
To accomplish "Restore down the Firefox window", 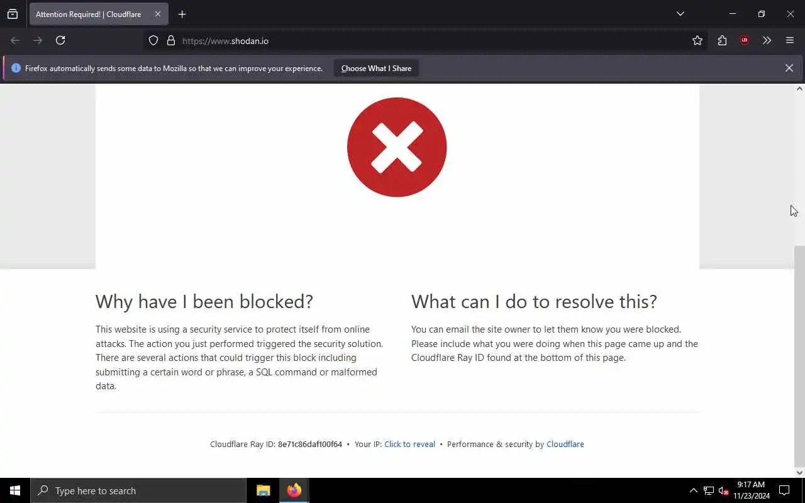I will click(x=762, y=14).
